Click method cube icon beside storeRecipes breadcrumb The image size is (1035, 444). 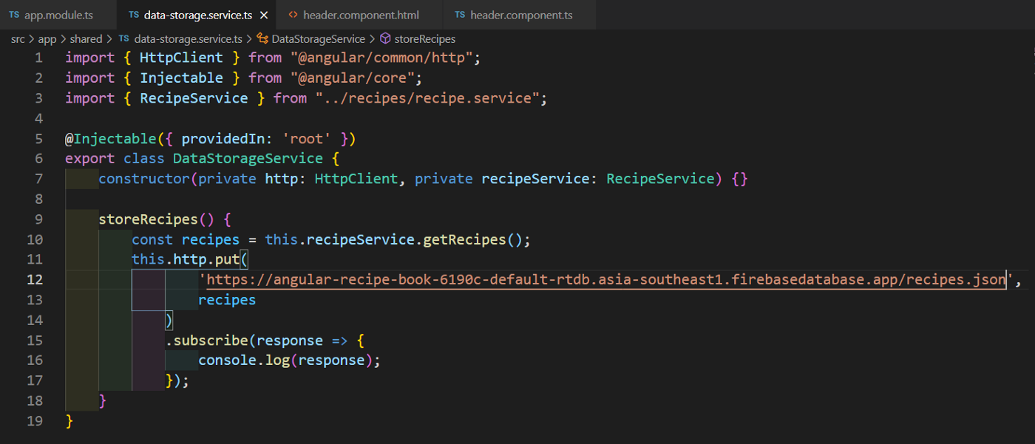coord(385,39)
